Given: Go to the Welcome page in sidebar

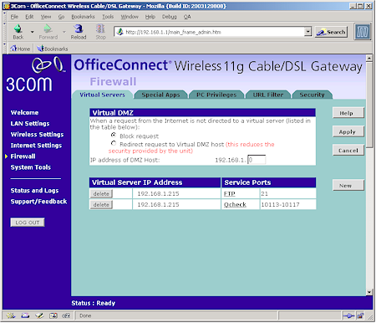Looking at the screenshot, I should (24, 112).
